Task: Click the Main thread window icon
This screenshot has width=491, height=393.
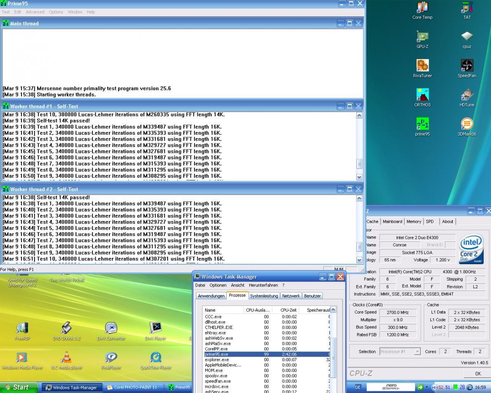Action: pyautogui.click(x=6, y=23)
